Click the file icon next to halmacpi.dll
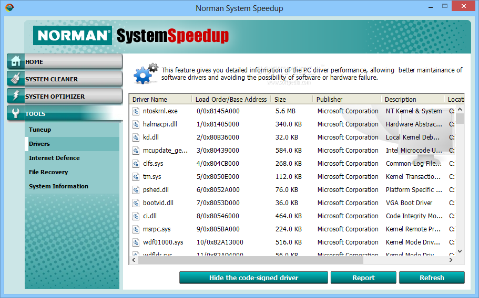The width and height of the screenshot is (479, 298). click(136, 124)
